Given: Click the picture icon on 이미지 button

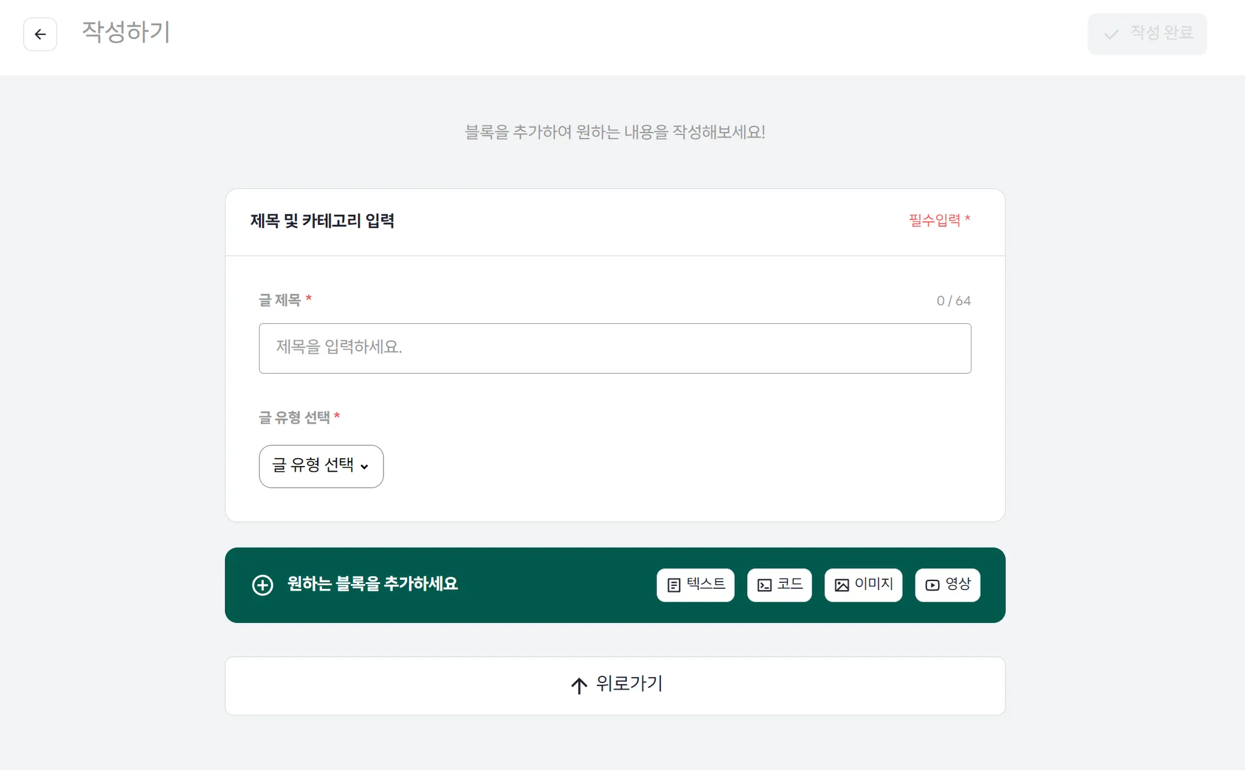Looking at the screenshot, I should [841, 585].
